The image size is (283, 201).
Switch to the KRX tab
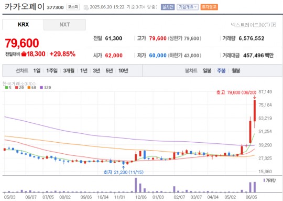[23, 25]
